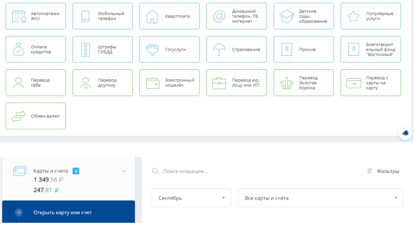This screenshot has width=420, height=228.
Task: Open Мобильный телефон payment tile icon
Action: point(86,16)
